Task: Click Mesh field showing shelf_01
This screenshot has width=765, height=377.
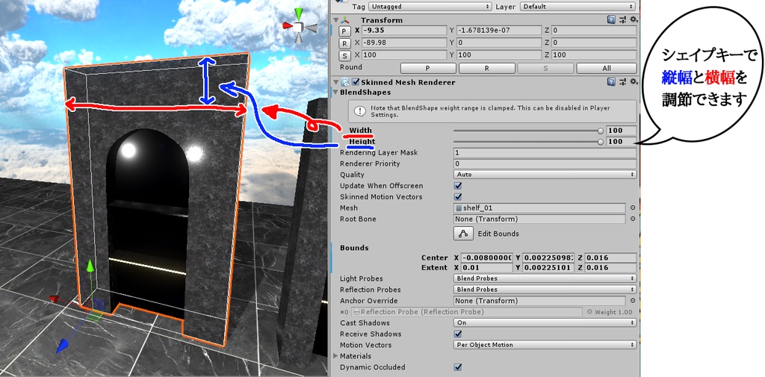Action: 539,208
